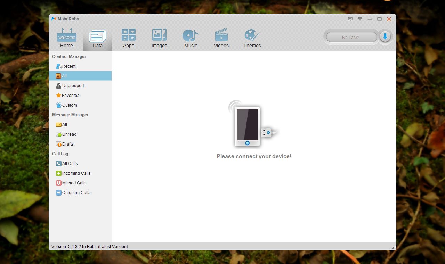445x264 pixels.
Task: Open All under Message Manager
Action: coord(80,124)
